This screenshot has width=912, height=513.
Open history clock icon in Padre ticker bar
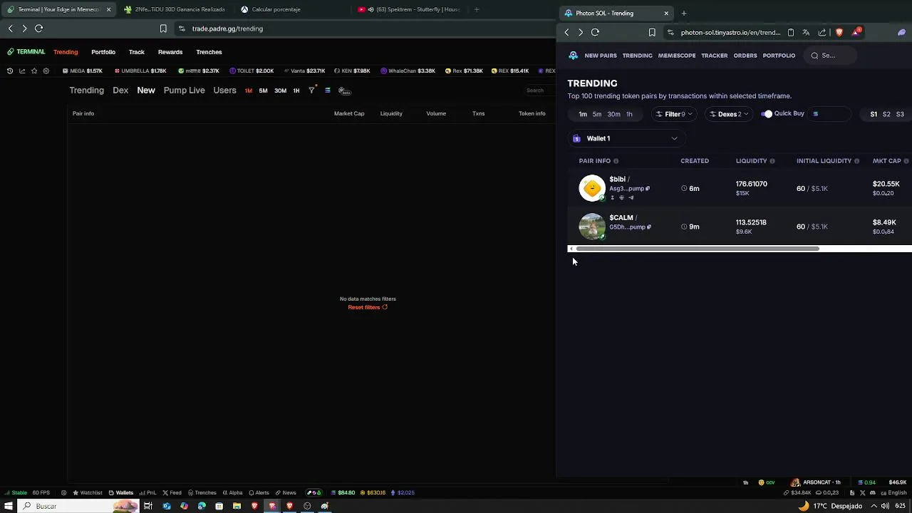[x=10, y=71]
